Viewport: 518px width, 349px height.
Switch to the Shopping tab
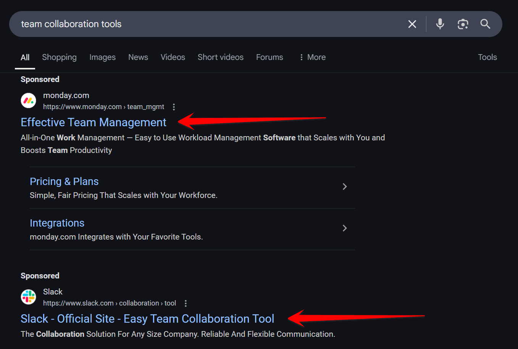pos(59,57)
